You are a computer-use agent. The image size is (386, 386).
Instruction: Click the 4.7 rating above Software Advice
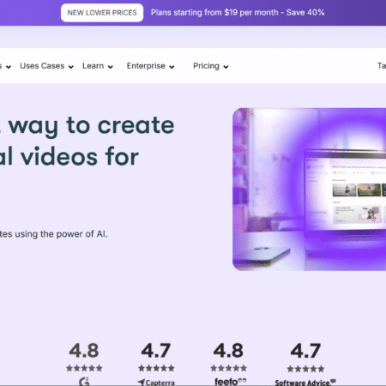tap(305, 351)
